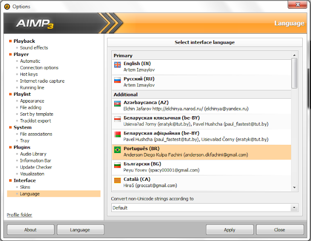The width and height of the screenshot is (311, 241).
Task: Click the Close button at bottom
Action: point(280,230)
